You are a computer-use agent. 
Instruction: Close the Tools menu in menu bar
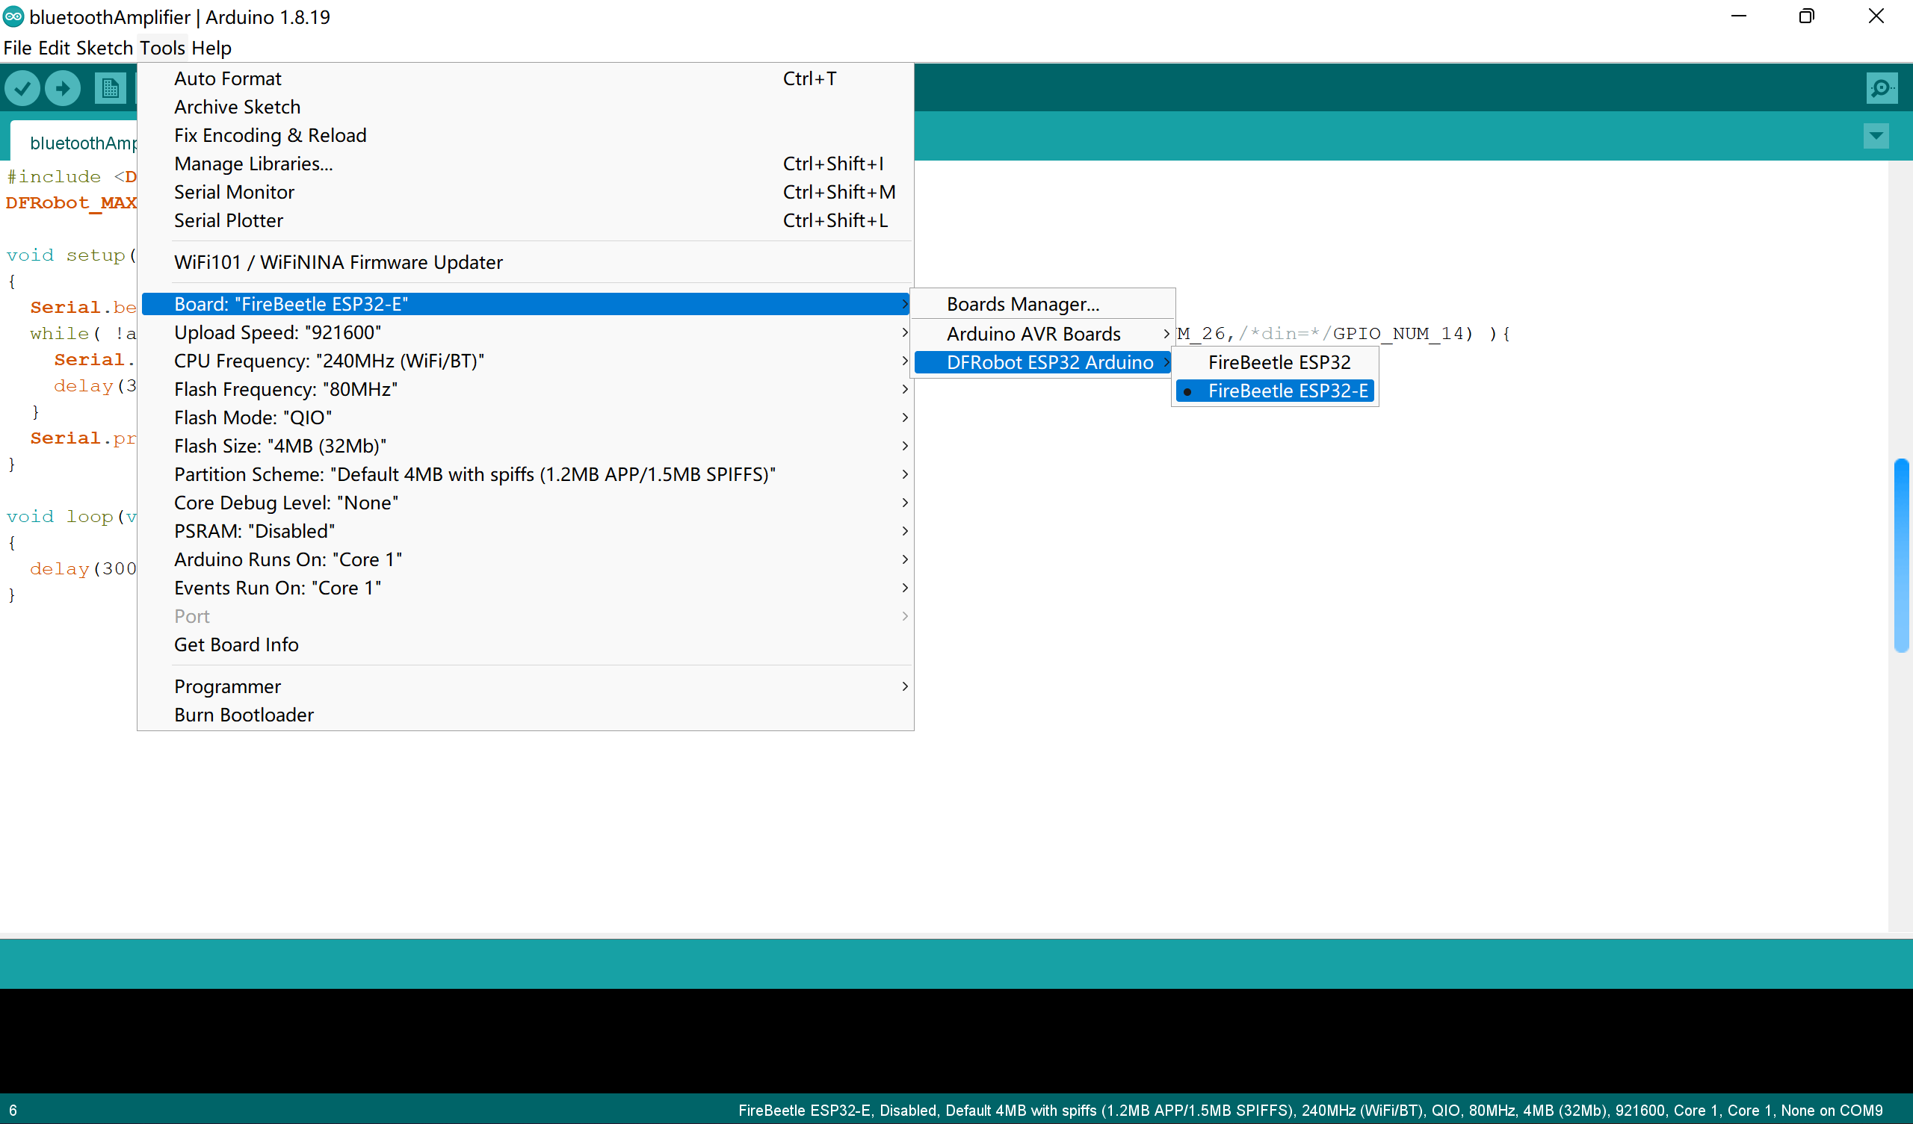coord(161,48)
